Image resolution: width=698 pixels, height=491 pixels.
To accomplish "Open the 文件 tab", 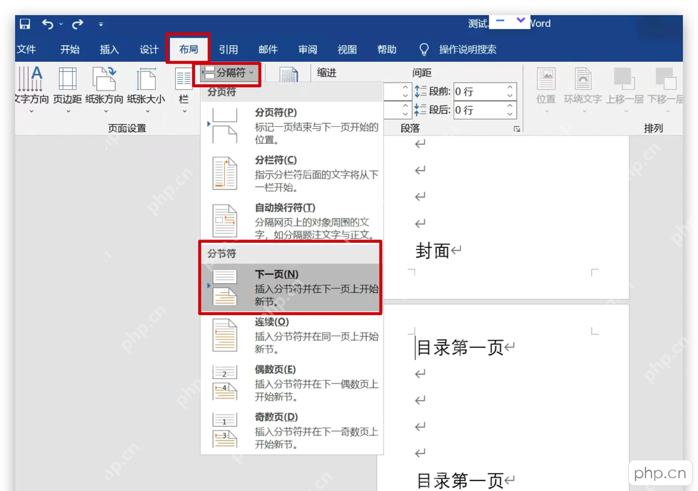I will (26, 49).
